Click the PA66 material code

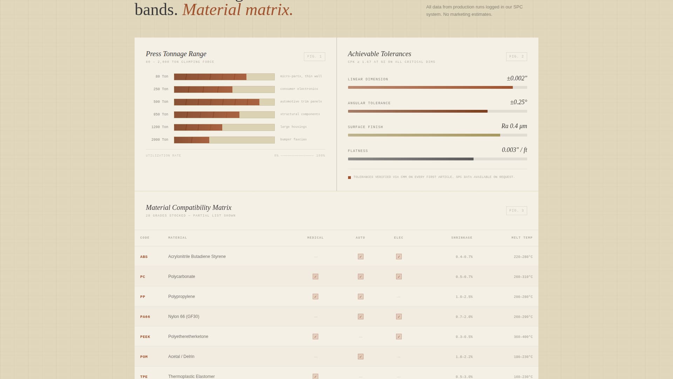coord(145,317)
